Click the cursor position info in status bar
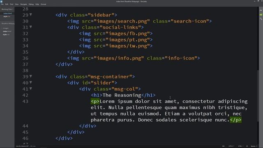 click(25, 146)
